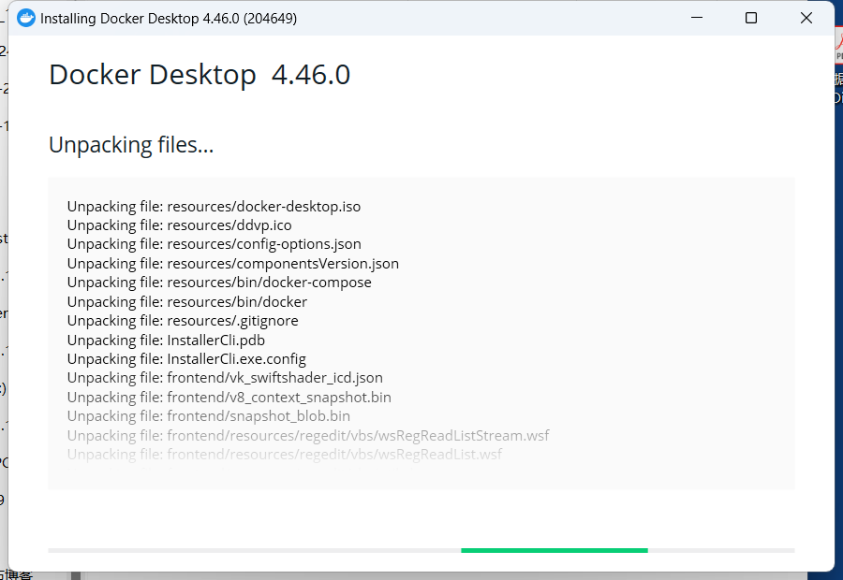Select the resources/componentsVersion.json log line

click(233, 263)
